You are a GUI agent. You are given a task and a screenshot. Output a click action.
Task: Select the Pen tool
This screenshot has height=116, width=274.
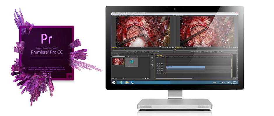pyautogui.click(x=152, y=66)
